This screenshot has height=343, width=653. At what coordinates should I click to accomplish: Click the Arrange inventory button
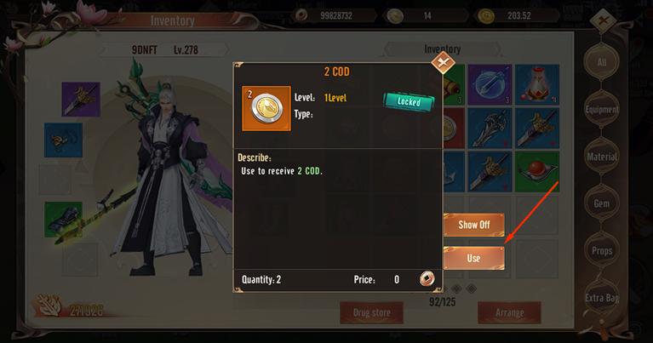509,312
